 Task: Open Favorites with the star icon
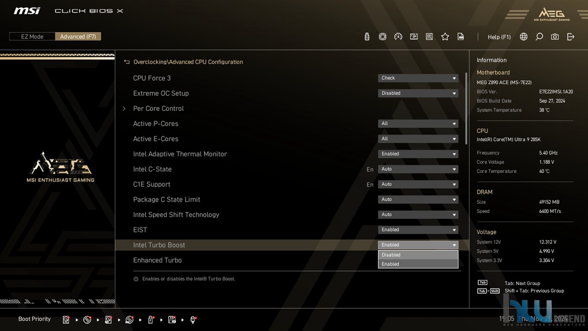click(445, 37)
